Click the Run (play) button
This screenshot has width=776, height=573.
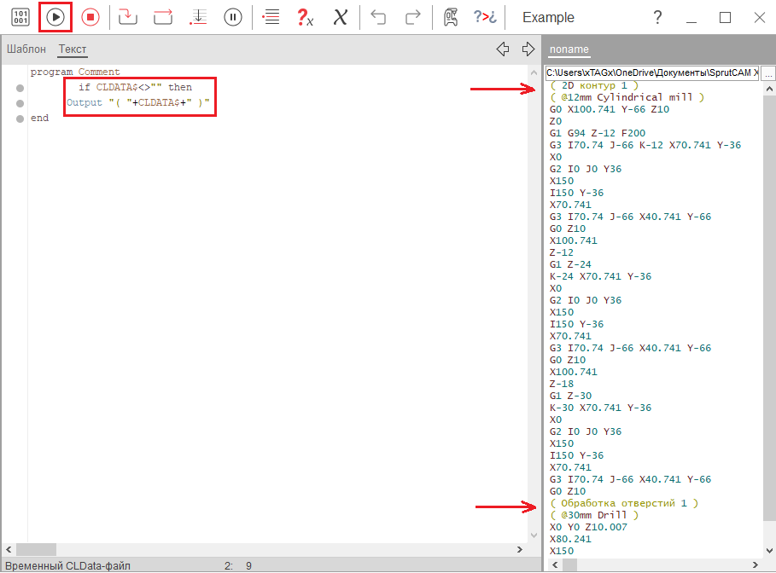click(x=55, y=17)
